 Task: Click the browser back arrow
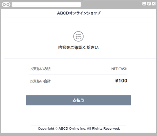pyautogui.click(x=4, y=5)
